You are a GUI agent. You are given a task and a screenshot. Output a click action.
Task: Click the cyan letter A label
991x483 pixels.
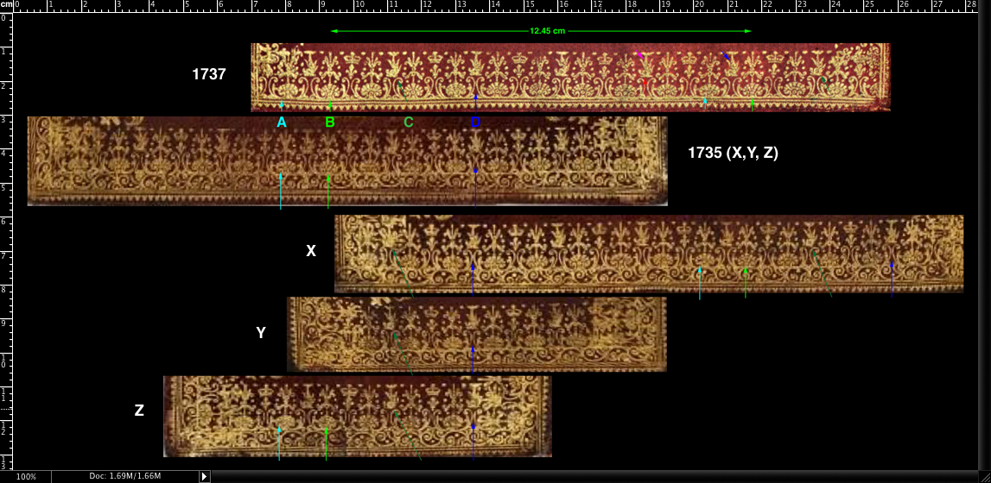(282, 123)
